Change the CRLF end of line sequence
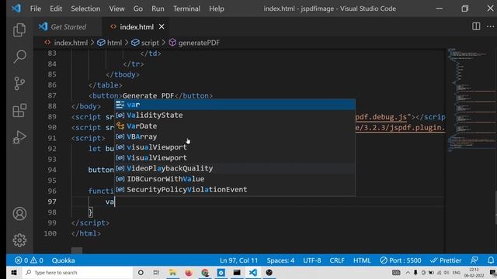The width and height of the screenshot is (497, 279). [x=337, y=260]
